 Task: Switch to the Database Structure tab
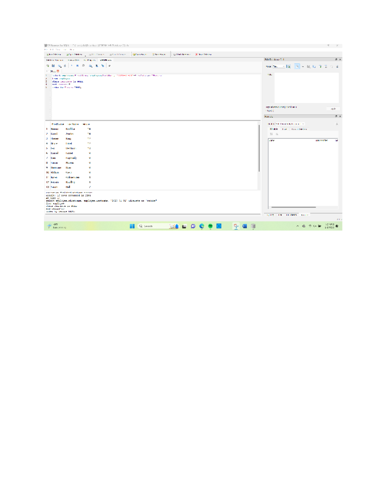(x=55, y=60)
